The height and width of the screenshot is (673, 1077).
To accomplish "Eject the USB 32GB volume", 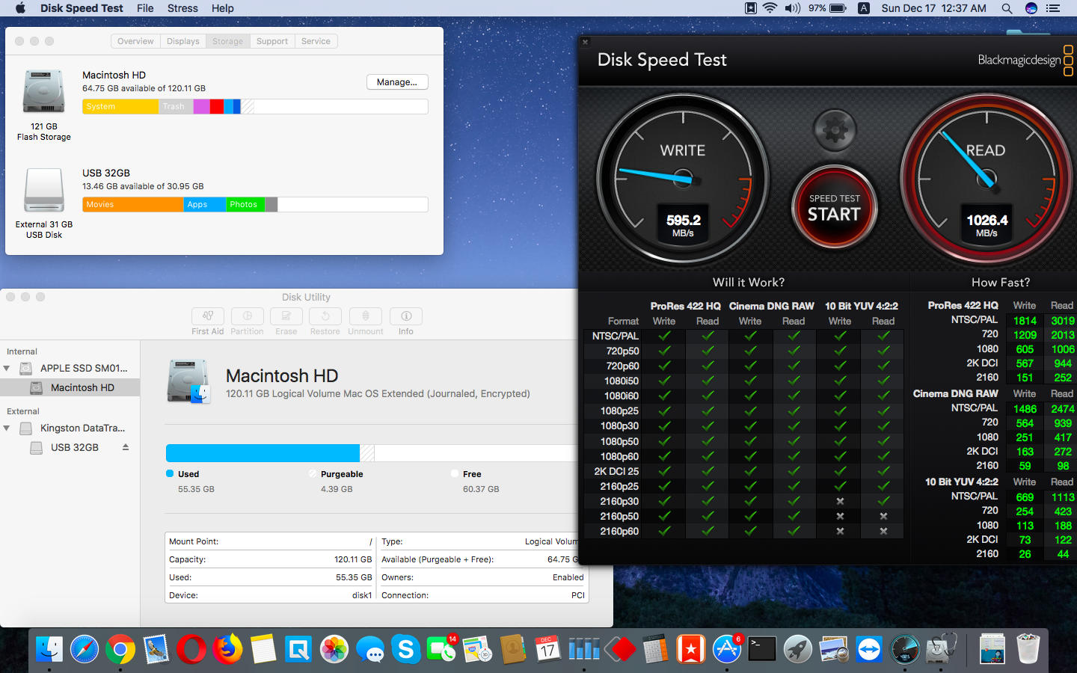I will [x=126, y=447].
